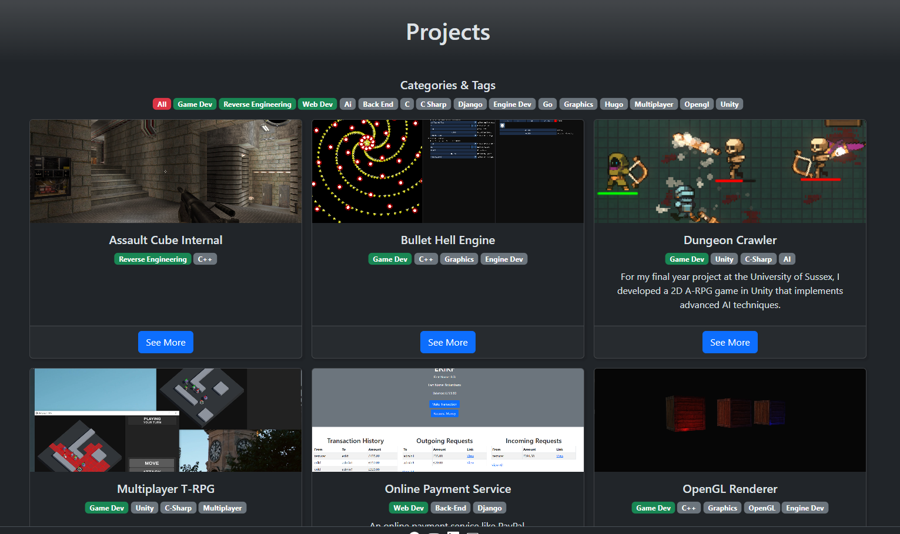Click the Multiplayer T-RPG title
The height and width of the screenshot is (534, 900).
166,489
